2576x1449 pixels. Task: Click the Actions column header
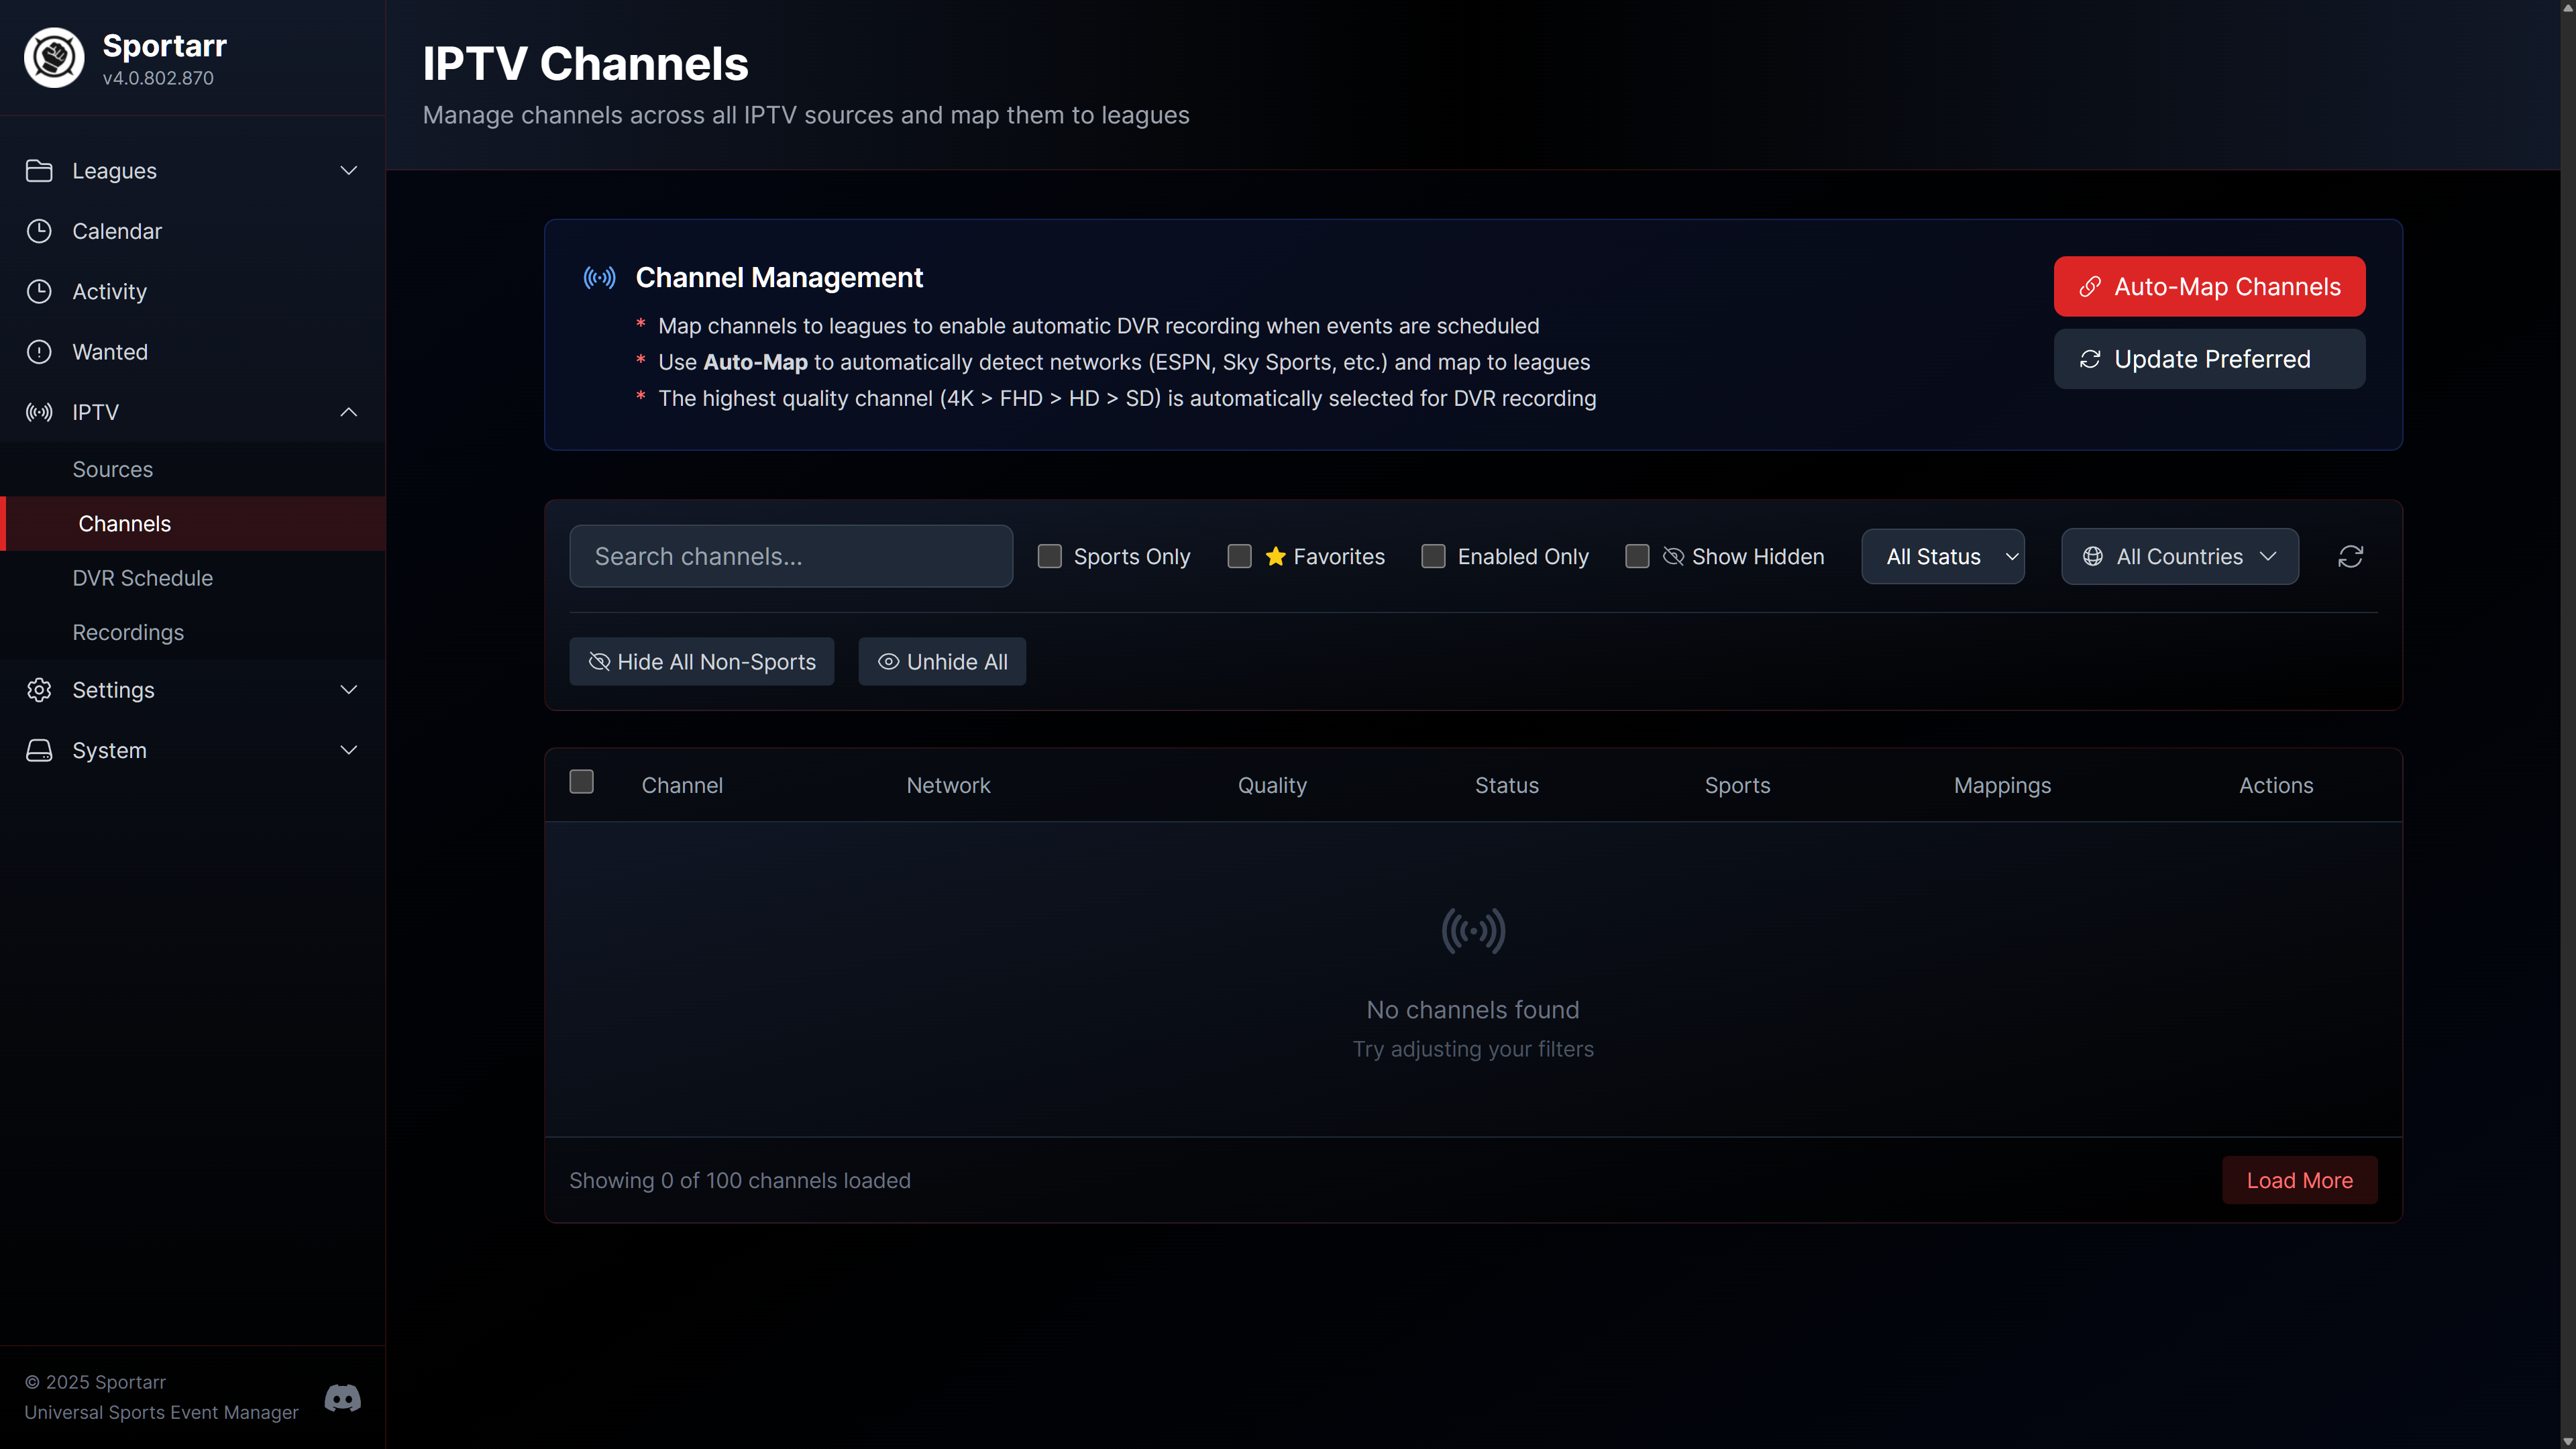pyautogui.click(x=2276, y=785)
